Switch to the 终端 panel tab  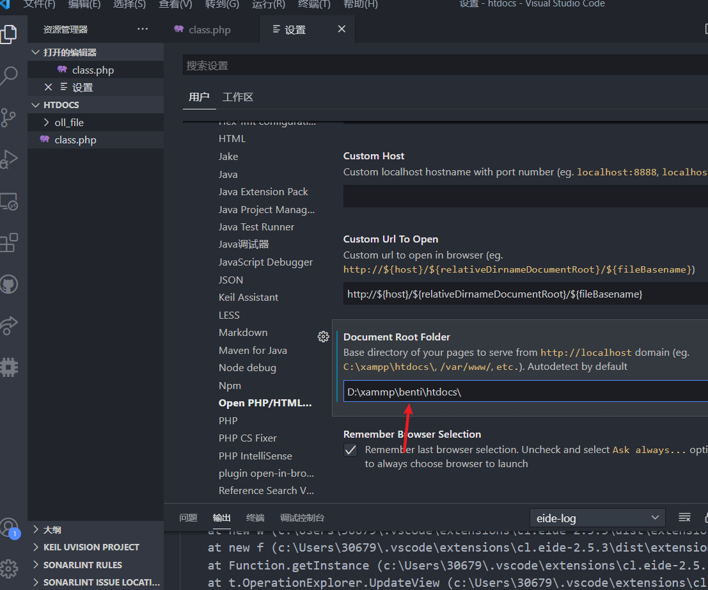[255, 518]
